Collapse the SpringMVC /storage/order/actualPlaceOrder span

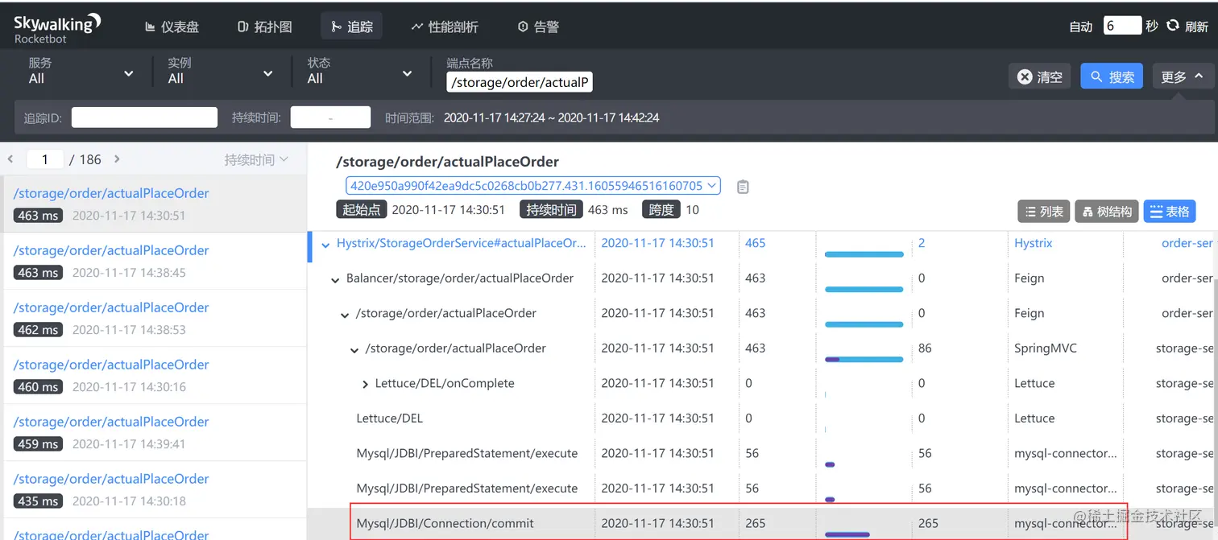(x=354, y=350)
